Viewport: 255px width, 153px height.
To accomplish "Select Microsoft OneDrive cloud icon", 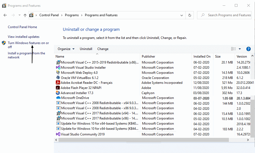I will (x=58, y=98).
